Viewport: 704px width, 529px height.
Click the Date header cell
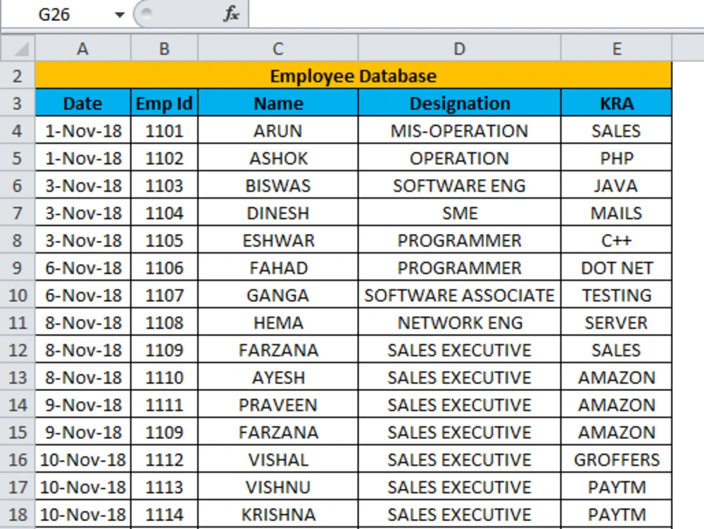point(82,104)
